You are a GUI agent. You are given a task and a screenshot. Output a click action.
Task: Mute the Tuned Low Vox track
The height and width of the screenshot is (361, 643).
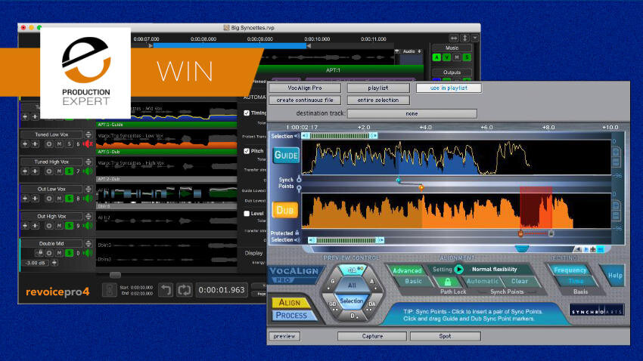tap(59, 144)
